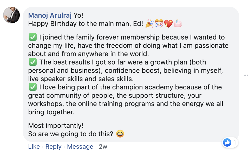Image resolution: width=249 pixels, height=157 pixels.
Task: Like Manoj's birthday comment
Action: [34, 147]
